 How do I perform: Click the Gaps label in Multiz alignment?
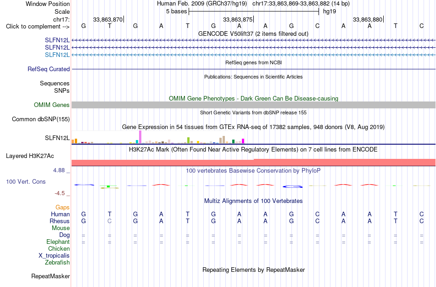pos(62,208)
